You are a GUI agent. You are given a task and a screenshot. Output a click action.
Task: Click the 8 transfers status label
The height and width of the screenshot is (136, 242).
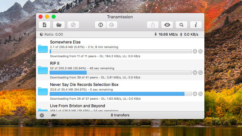tap(120, 115)
